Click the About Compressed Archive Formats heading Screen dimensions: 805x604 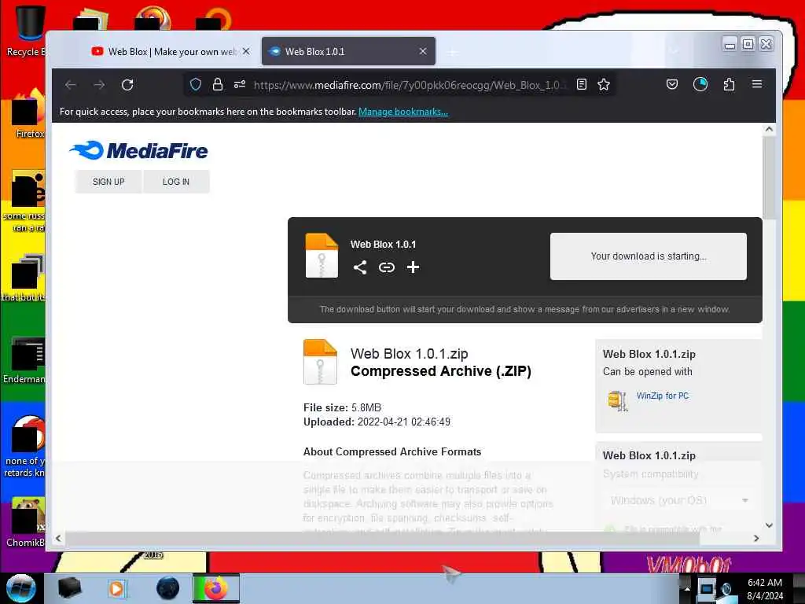pyautogui.click(x=392, y=452)
